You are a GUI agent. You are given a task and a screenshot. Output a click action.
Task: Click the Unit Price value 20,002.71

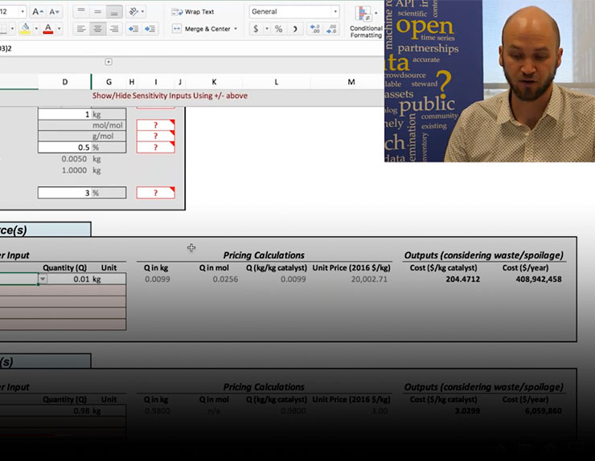tap(369, 279)
